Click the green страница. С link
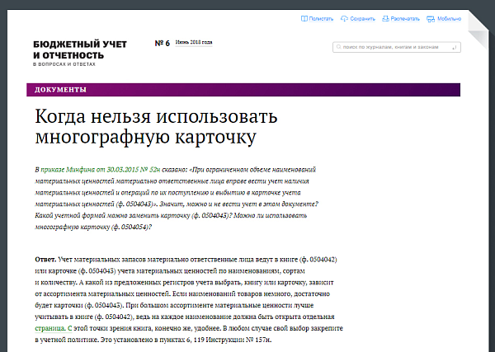 [x=54, y=328]
